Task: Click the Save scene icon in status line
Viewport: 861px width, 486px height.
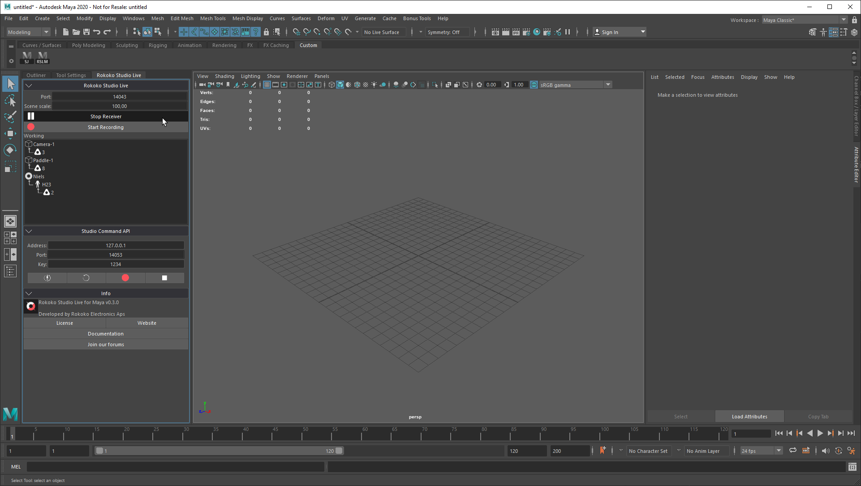Action: point(86,32)
